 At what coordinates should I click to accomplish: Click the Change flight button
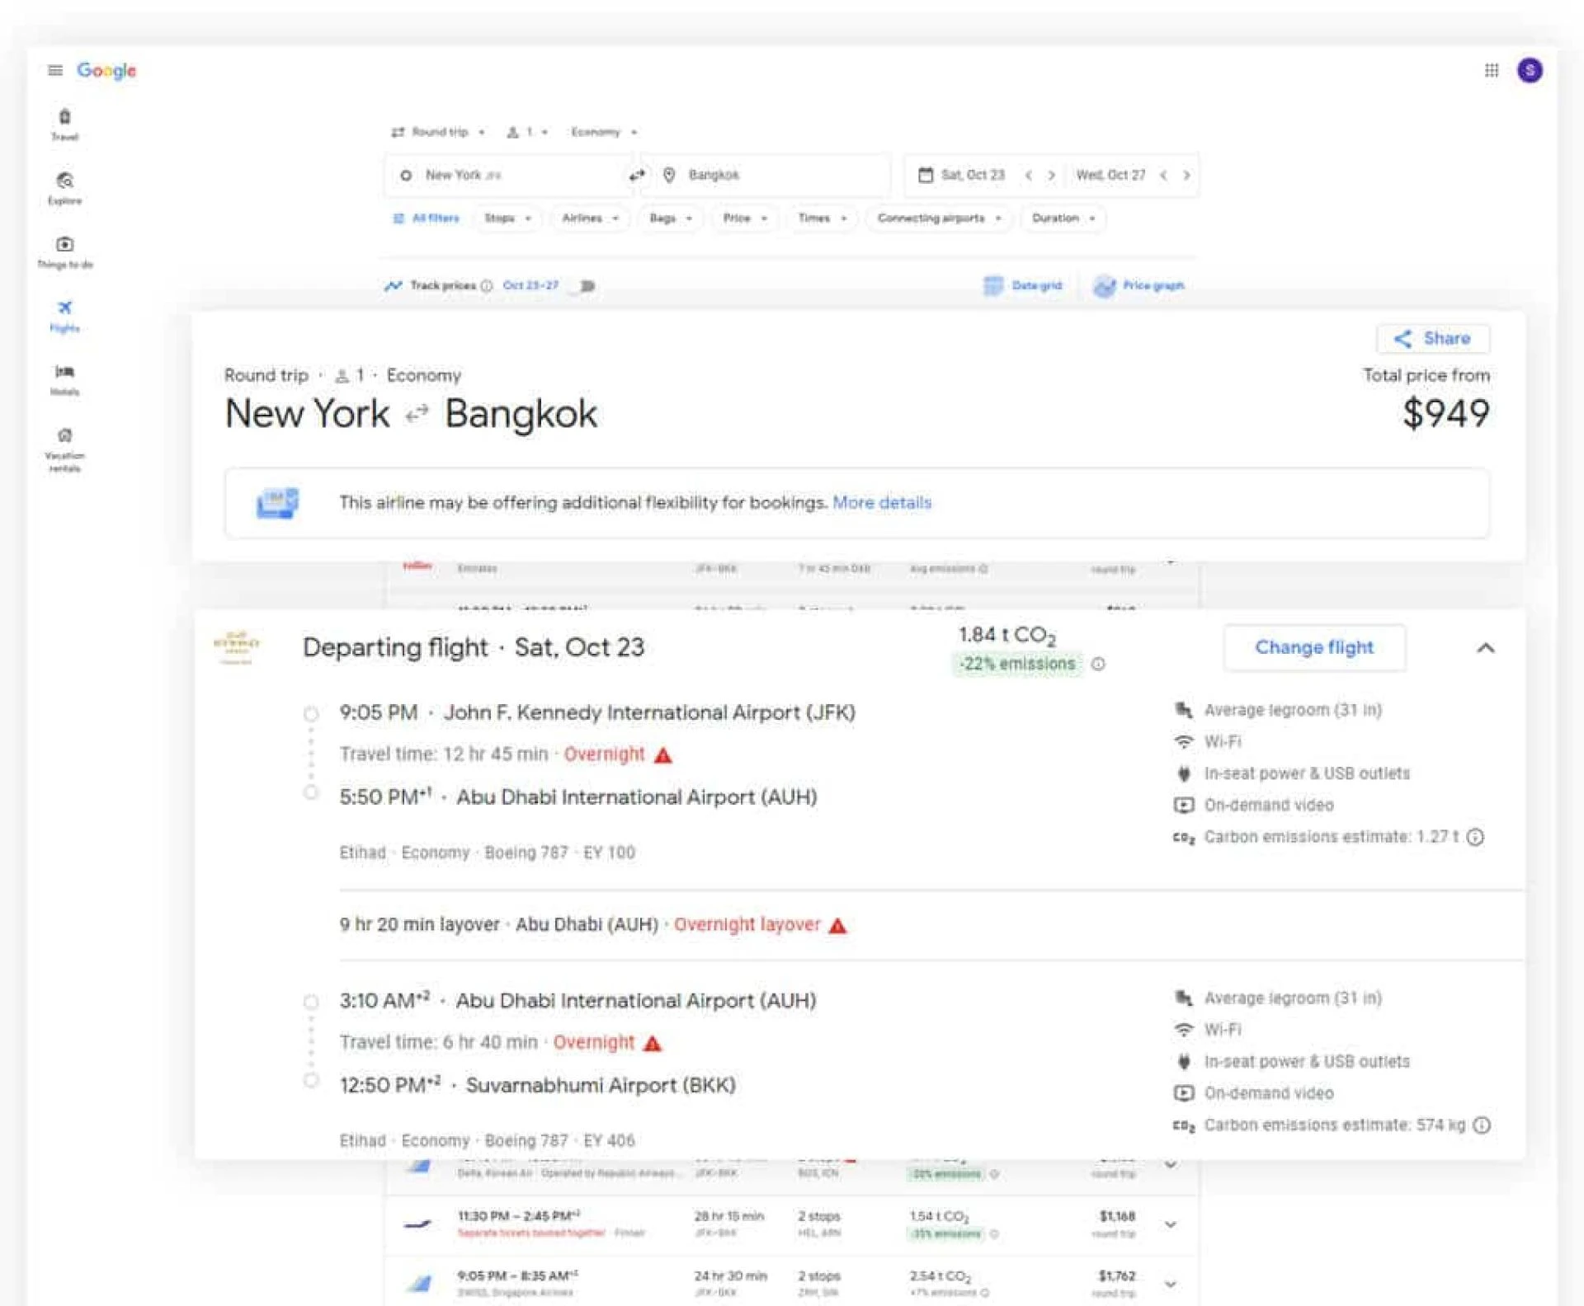[x=1313, y=648]
